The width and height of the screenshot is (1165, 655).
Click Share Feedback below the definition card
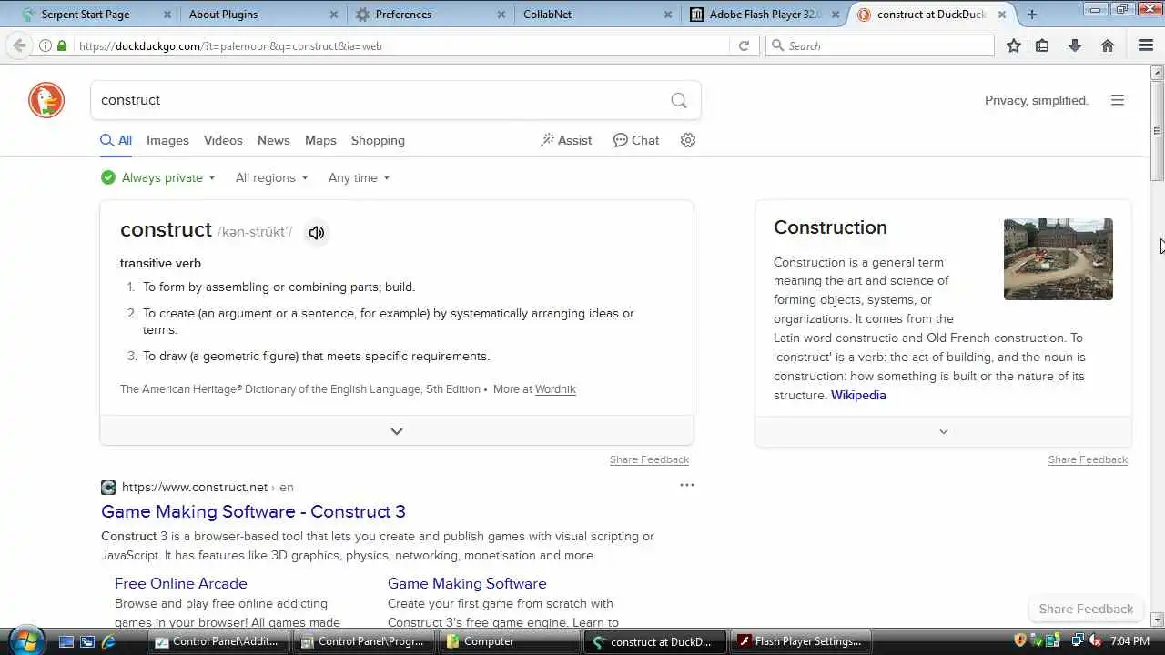click(649, 459)
